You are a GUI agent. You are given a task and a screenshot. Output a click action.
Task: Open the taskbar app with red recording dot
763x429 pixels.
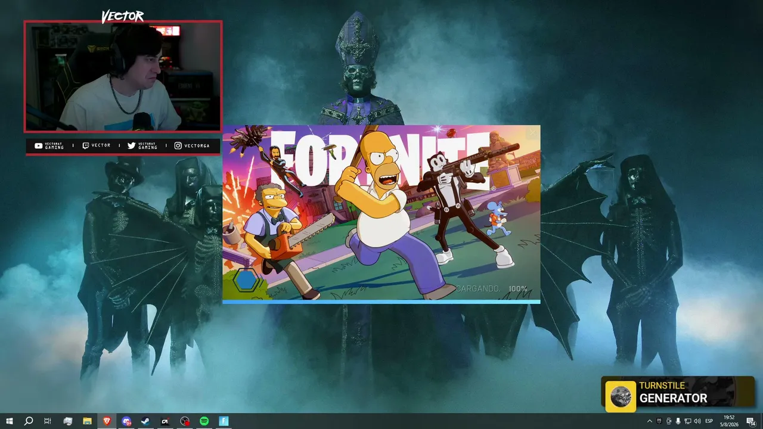pos(185,421)
